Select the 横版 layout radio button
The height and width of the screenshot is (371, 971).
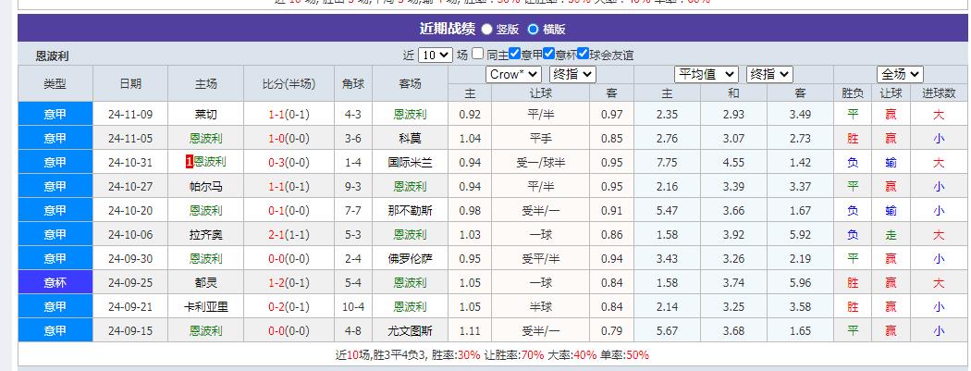click(x=533, y=30)
